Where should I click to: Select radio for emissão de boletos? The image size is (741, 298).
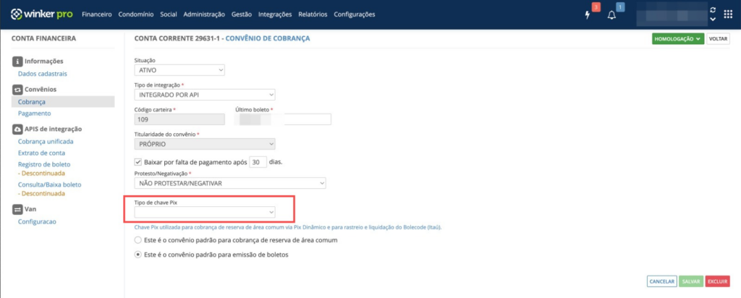138,255
